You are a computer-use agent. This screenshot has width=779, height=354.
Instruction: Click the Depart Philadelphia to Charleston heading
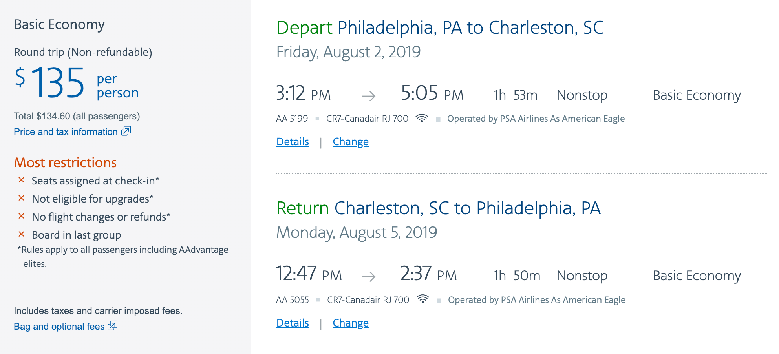439,28
